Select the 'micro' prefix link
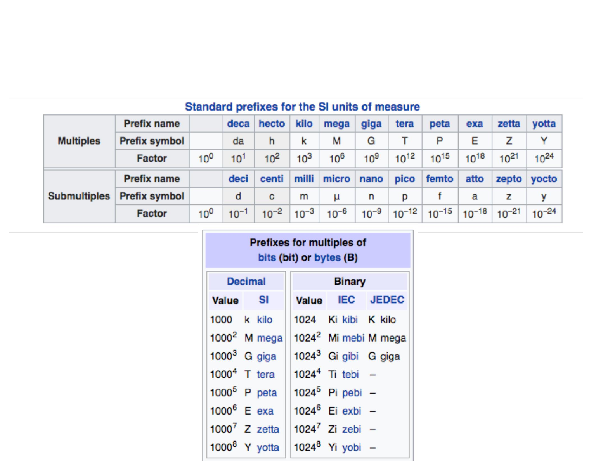Image resolution: width=615 pixels, height=475 pixels. 336,179
